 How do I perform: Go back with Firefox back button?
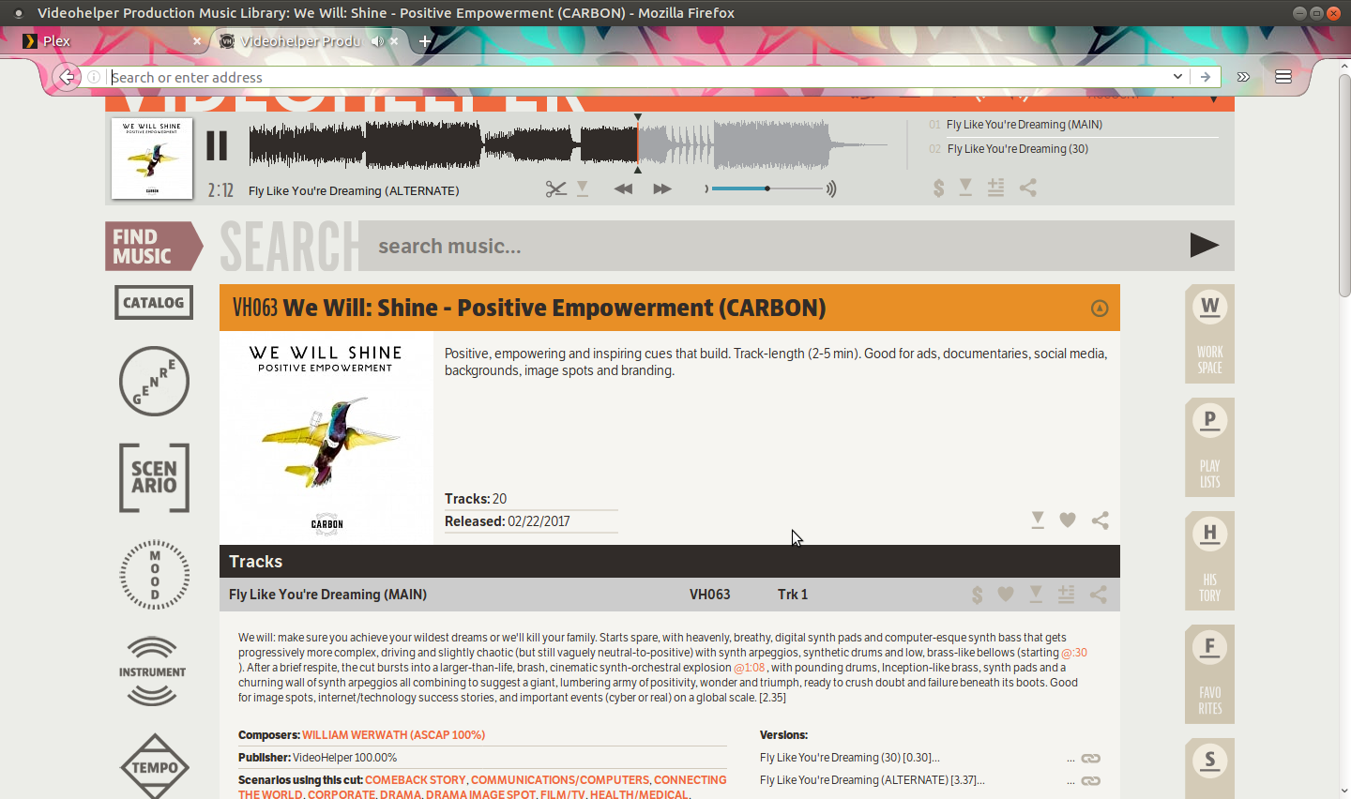67,77
